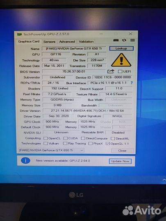Click the Device ID value 10DE 11C6
166x221 pixels.
coord(112,77)
